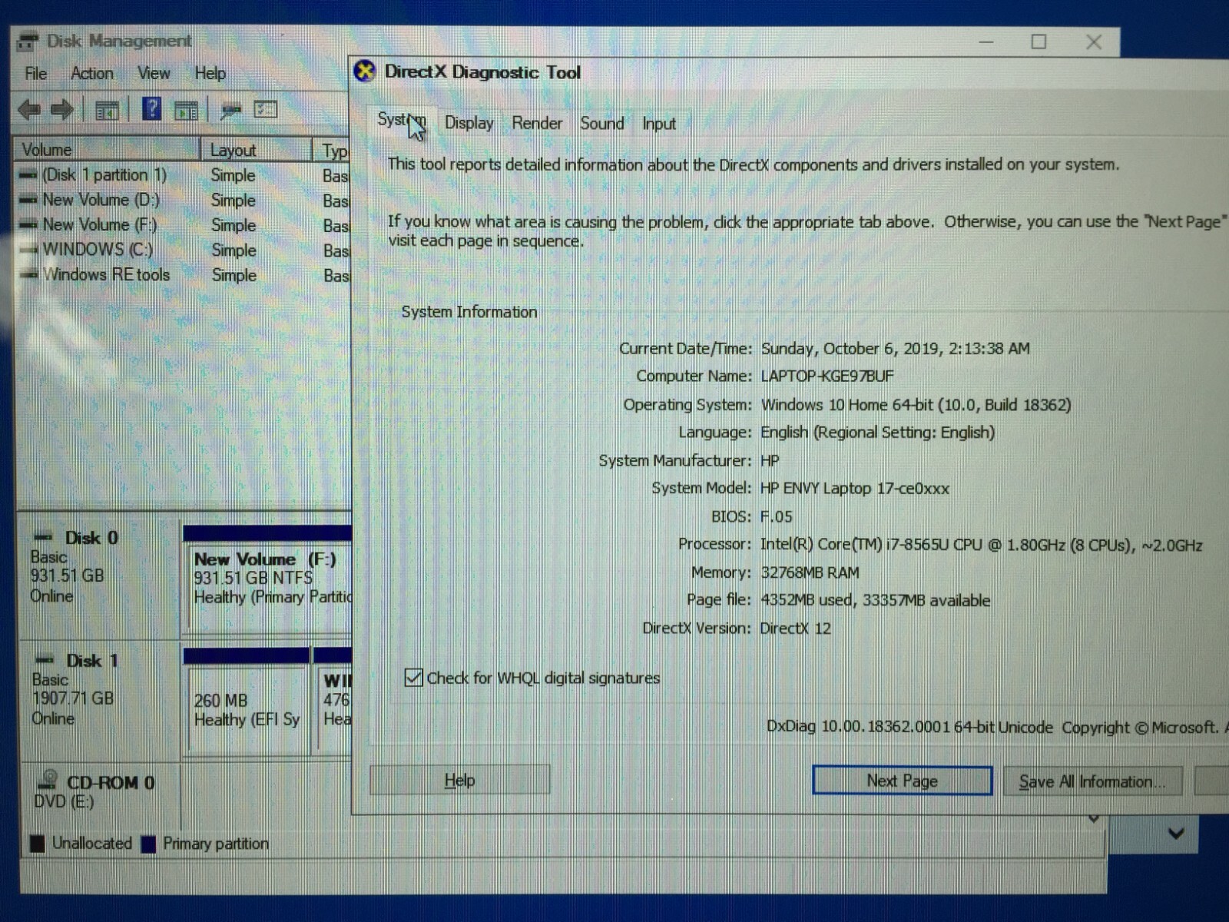Image resolution: width=1229 pixels, height=922 pixels.
Task: Switch to the Sound tab in DxDiag
Action: 601,123
